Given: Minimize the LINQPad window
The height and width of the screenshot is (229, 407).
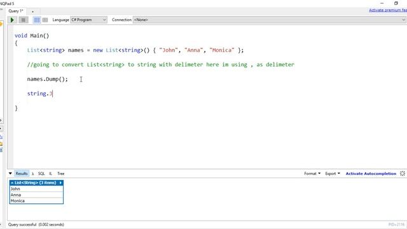Looking at the screenshot, I should (x=382, y=3).
